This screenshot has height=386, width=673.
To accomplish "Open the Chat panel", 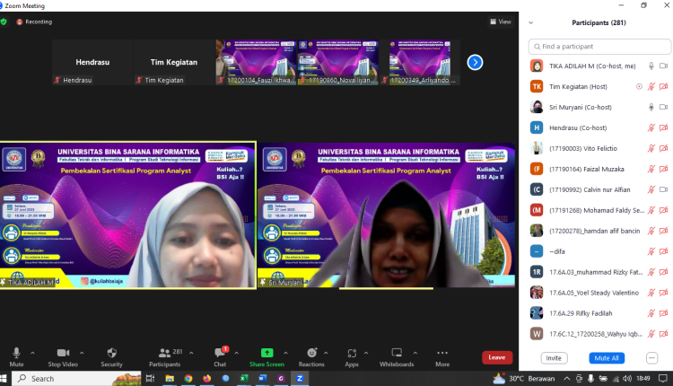I will [x=220, y=357].
